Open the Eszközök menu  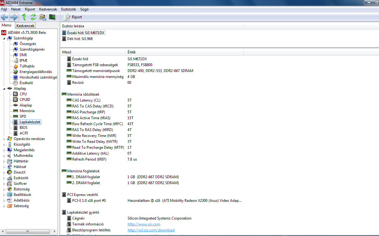pyautogui.click(x=69, y=9)
